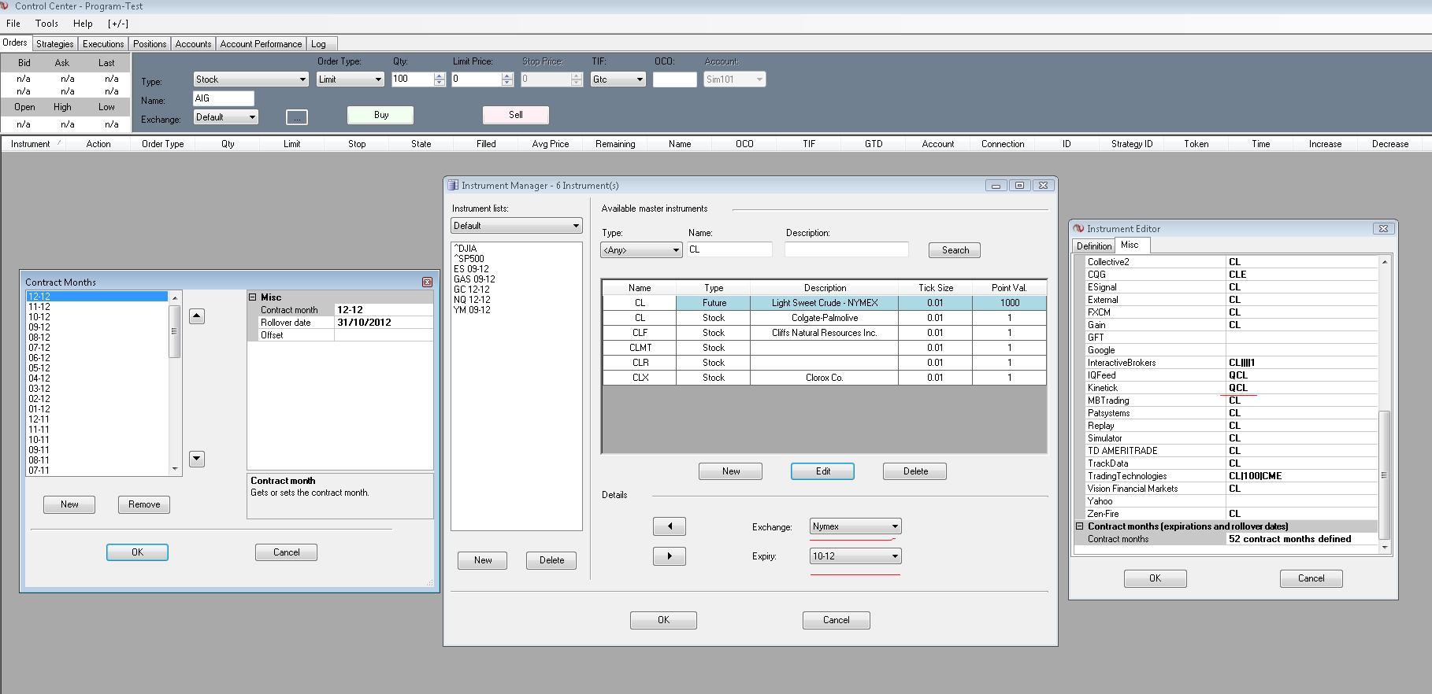
Task: Click New under the instrument list
Action: click(483, 560)
